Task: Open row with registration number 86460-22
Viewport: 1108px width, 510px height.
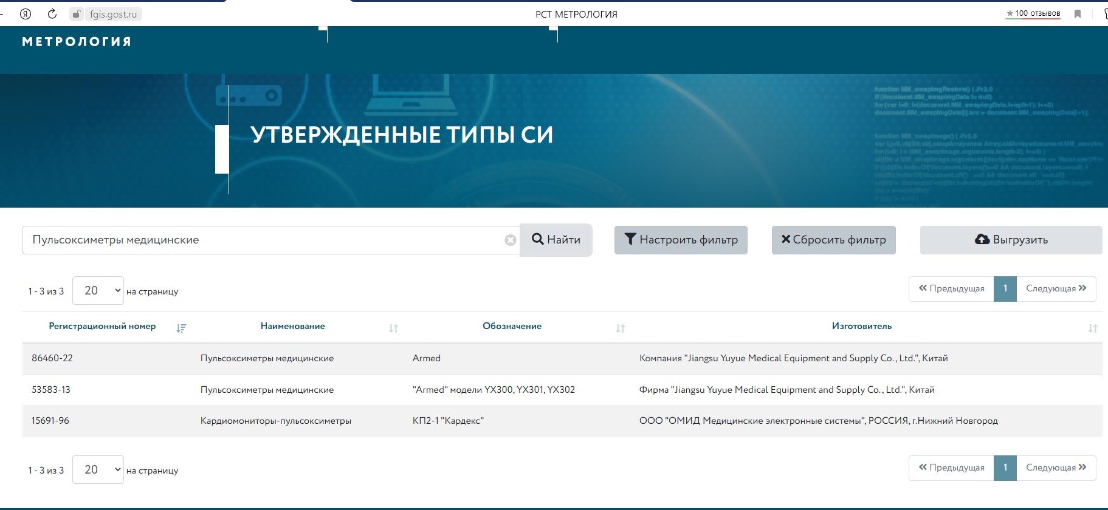Action: pyautogui.click(x=52, y=358)
